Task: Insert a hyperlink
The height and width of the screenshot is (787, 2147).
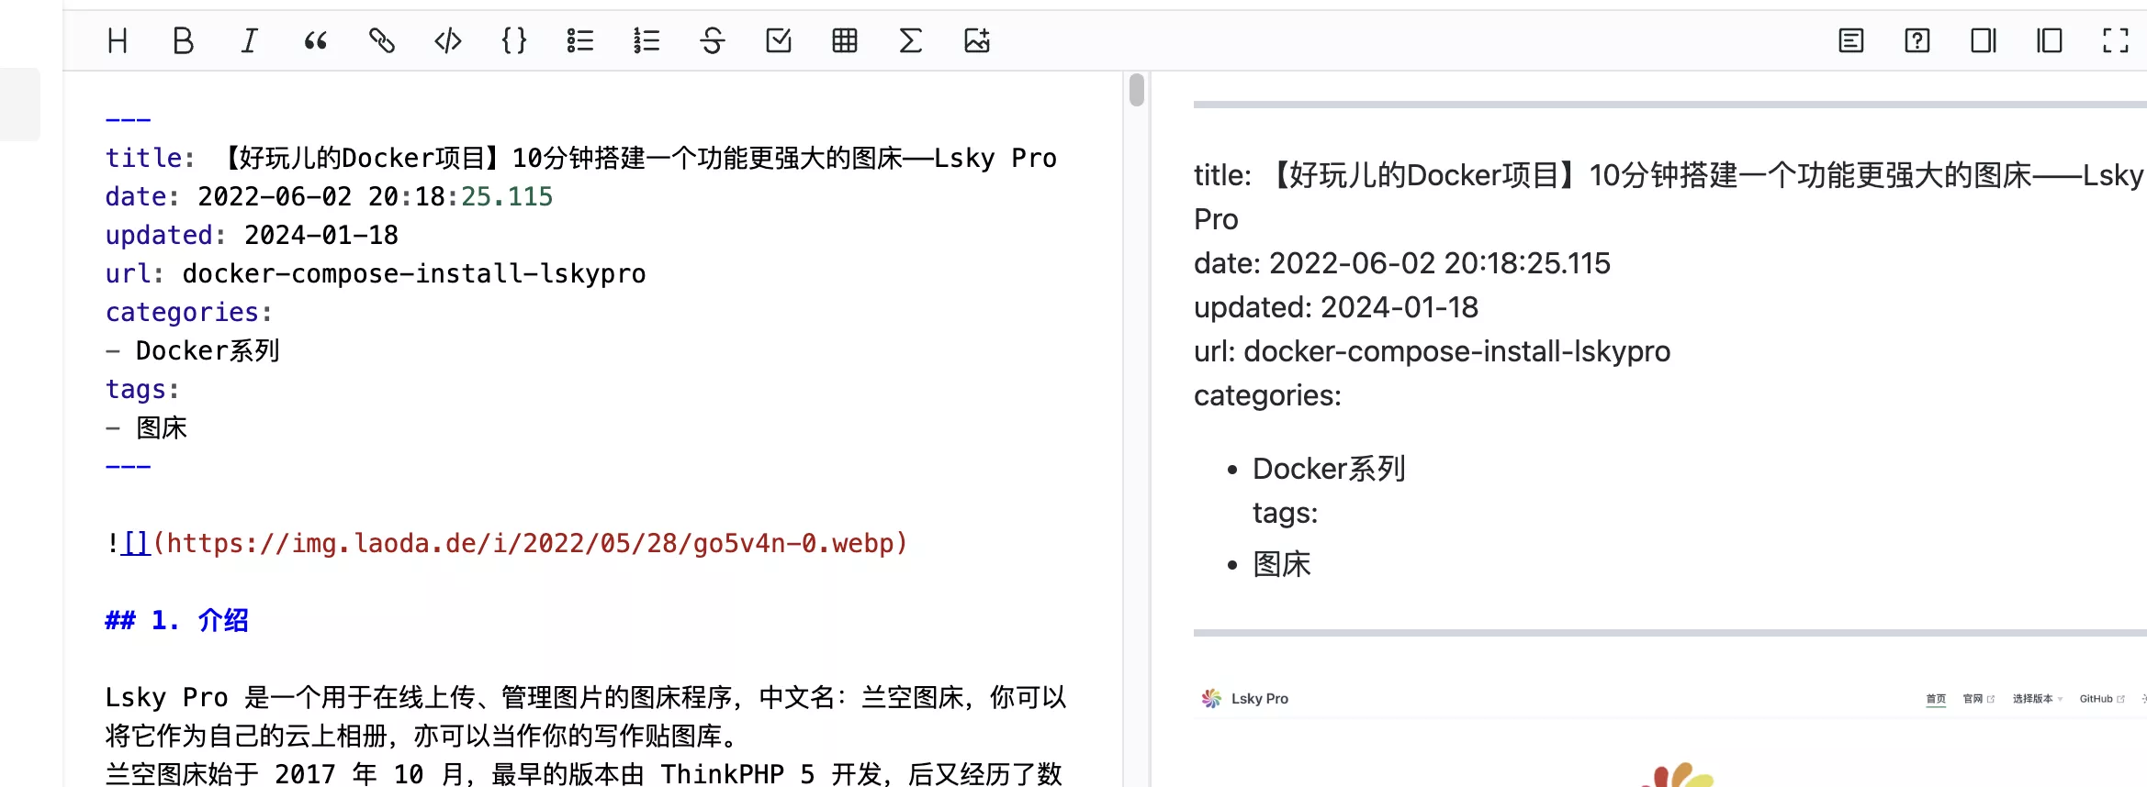Action: (382, 40)
